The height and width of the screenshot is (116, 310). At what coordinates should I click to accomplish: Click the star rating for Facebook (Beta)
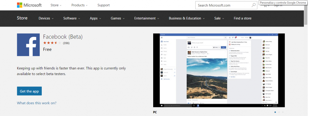click(x=52, y=43)
